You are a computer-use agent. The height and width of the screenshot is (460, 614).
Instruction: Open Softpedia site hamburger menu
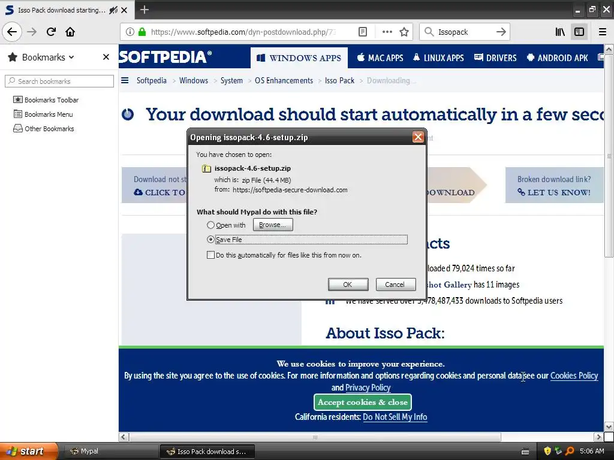click(125, 81)
